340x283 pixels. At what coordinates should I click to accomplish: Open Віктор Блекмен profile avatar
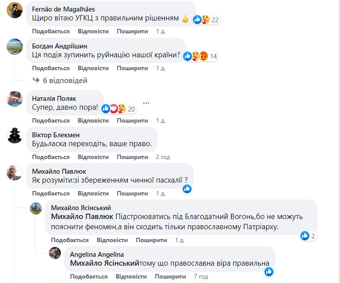15,136
